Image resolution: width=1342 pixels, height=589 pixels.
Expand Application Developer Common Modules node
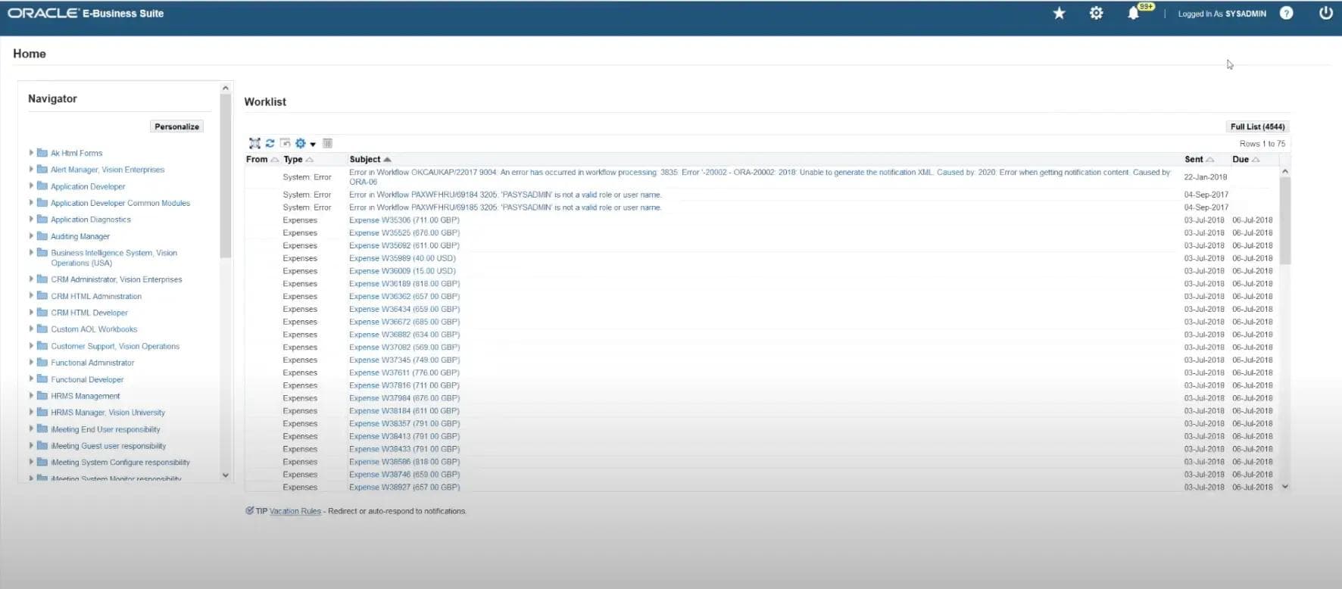point(31,203)
